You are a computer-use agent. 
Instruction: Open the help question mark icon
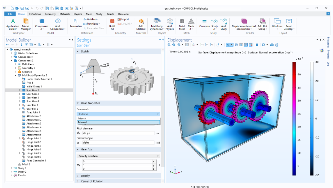point(328,14)
